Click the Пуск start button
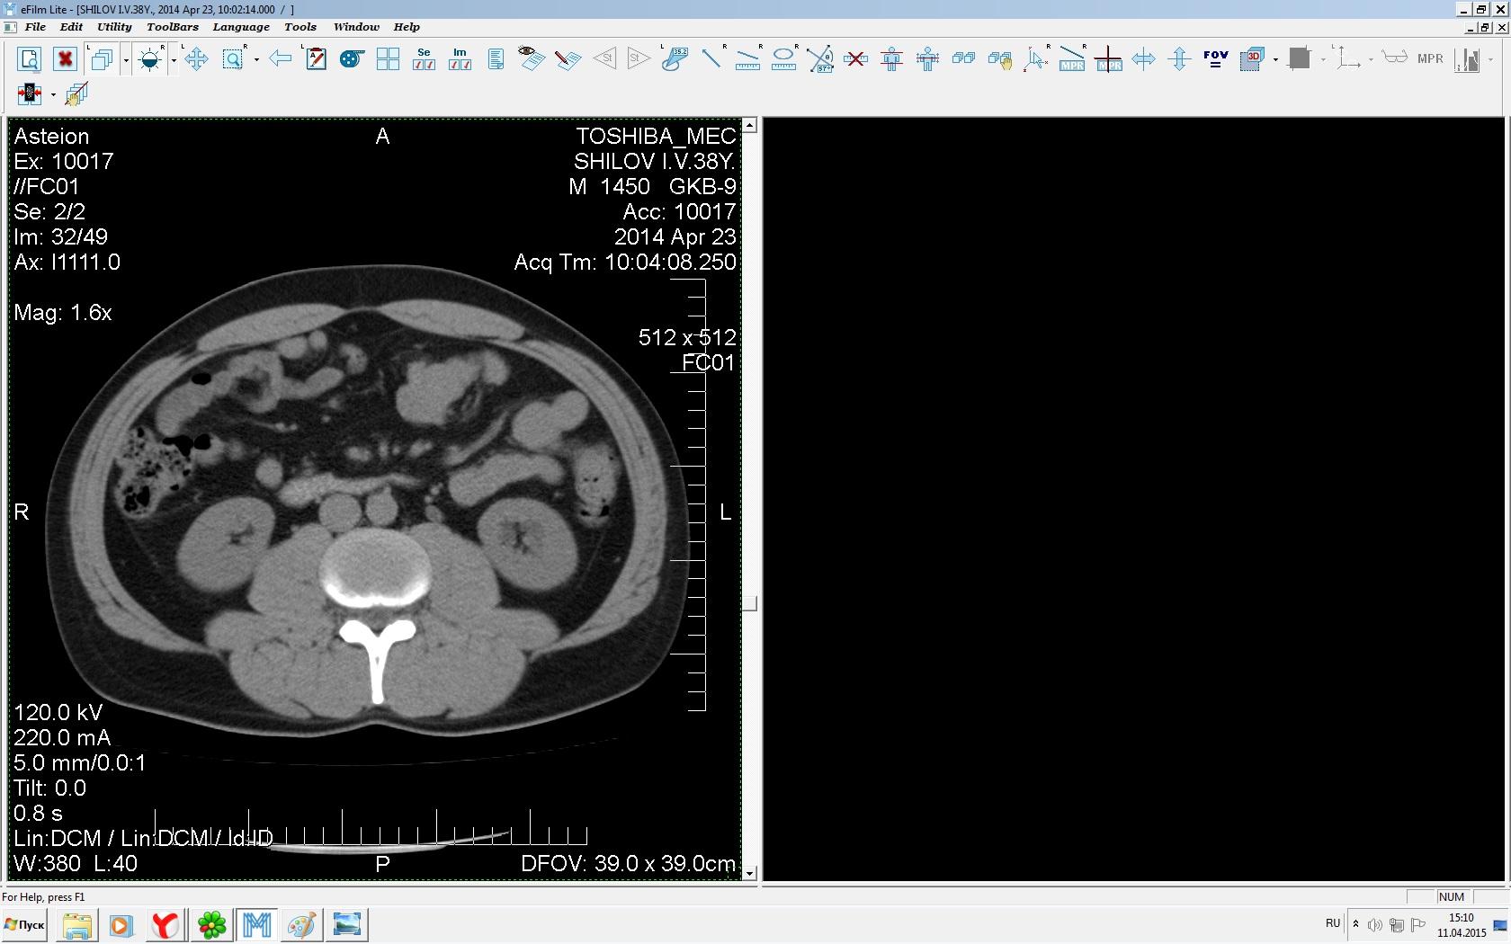1511x944 pixels. pyautogui.click(x=25, y=924)
